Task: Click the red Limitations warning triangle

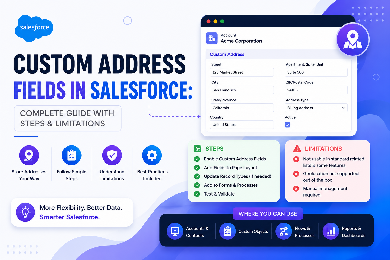Action: point(297,149)
